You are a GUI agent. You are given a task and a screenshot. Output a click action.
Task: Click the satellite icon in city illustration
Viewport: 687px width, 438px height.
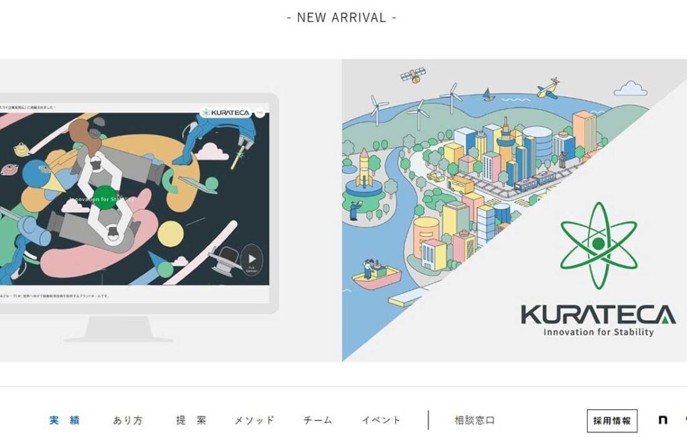tap(413, 75)
